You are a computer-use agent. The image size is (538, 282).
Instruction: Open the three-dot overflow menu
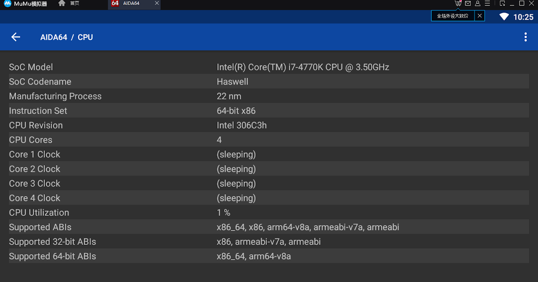click(525, 37)
